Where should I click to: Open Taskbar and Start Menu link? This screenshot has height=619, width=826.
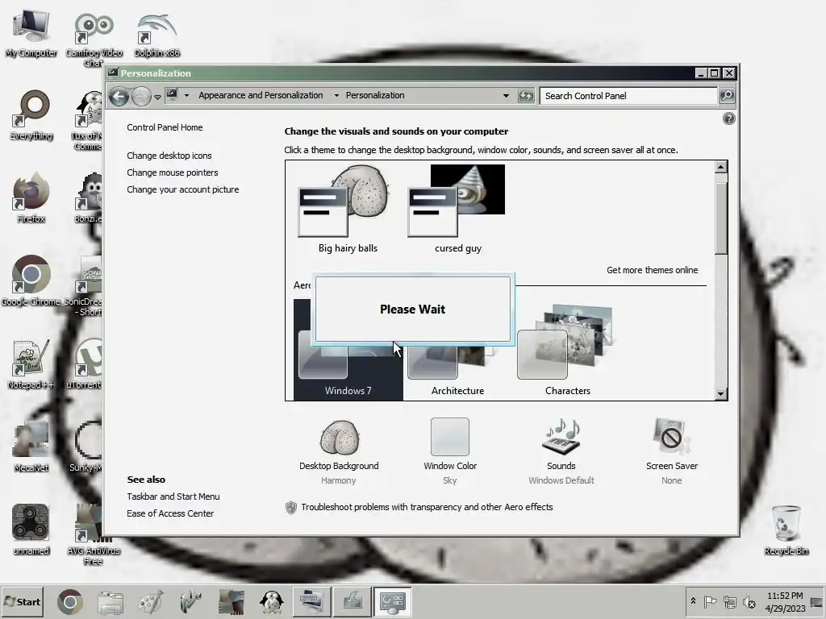pyautogui.click(x=173, y=496)
